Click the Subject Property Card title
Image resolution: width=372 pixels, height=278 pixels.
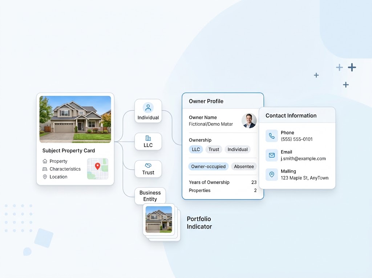[x=69, y=150]
